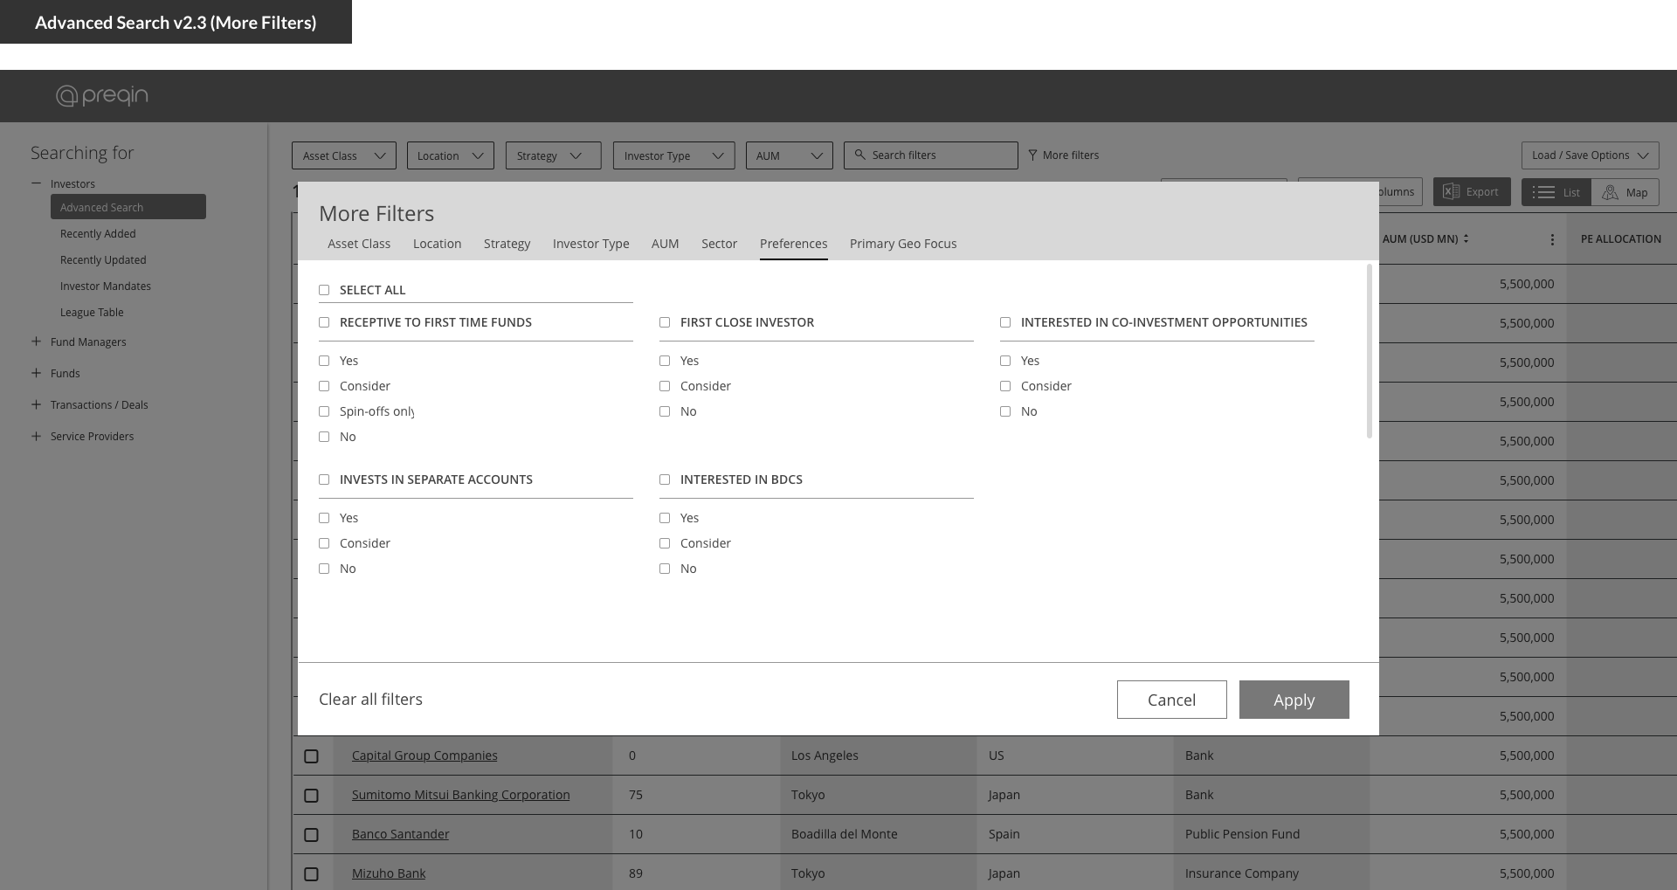Open Banco Santander link

point(400,834)
